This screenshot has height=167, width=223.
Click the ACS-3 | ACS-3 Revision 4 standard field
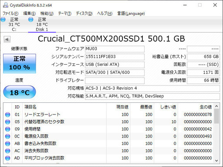(x=152, y=88)
